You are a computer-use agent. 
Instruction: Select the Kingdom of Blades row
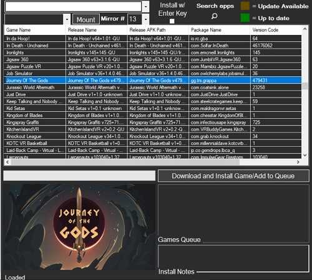coord(153,115)
